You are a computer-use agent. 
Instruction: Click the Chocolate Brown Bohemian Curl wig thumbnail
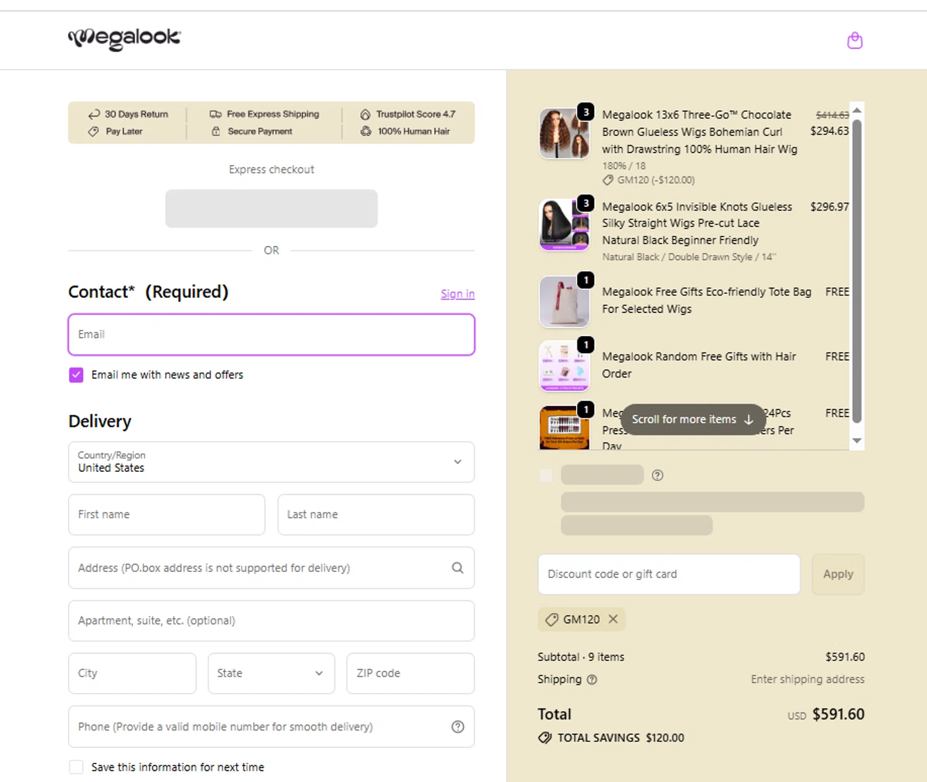[x=564, y=133]
